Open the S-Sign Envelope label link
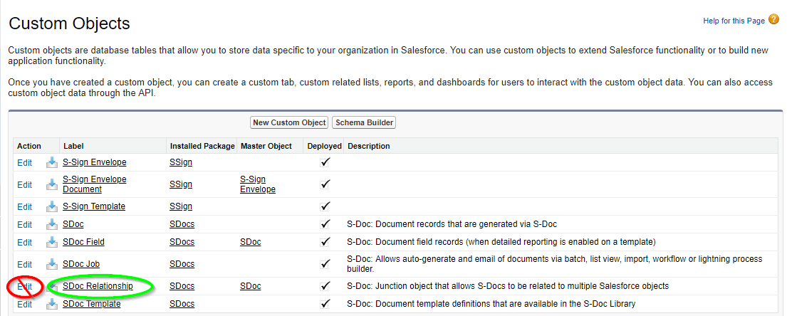 click(94, 162)
